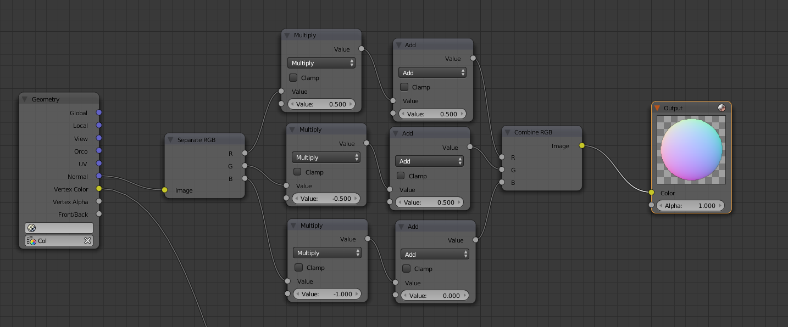Click the Output node's Alpha 1.000 field
This screenshot has width=788, height=327.
pos(691,206)
